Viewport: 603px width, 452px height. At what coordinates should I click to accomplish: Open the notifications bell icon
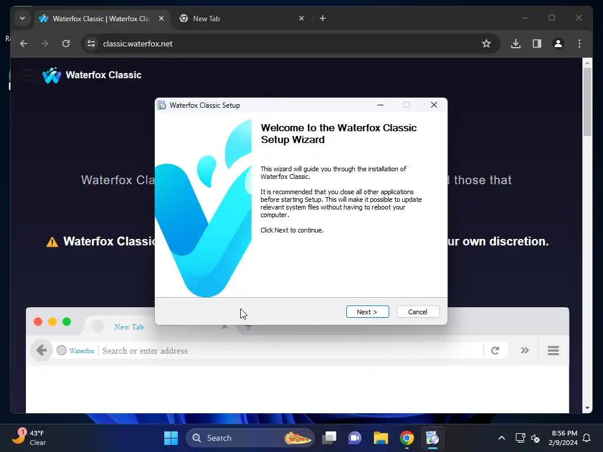tap(587, 438)
